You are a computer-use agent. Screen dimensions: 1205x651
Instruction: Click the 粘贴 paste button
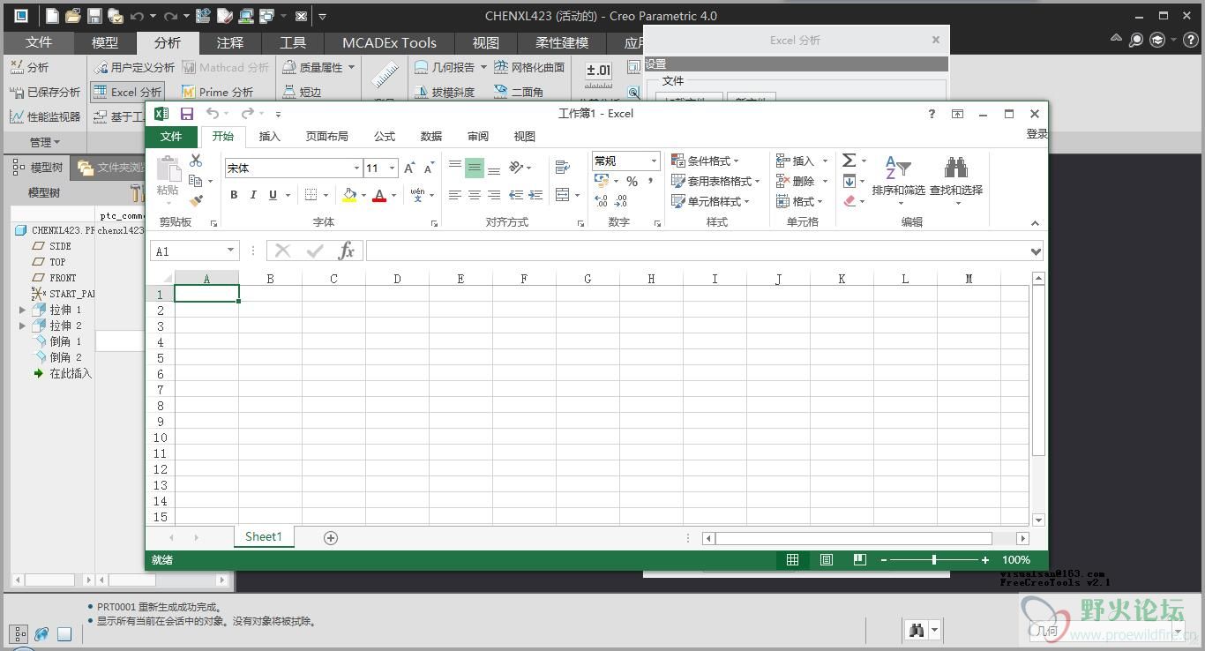tap(168, 181)
